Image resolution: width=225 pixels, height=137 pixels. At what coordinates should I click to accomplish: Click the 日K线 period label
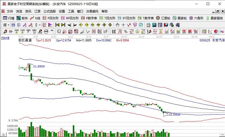pos(5,38)
